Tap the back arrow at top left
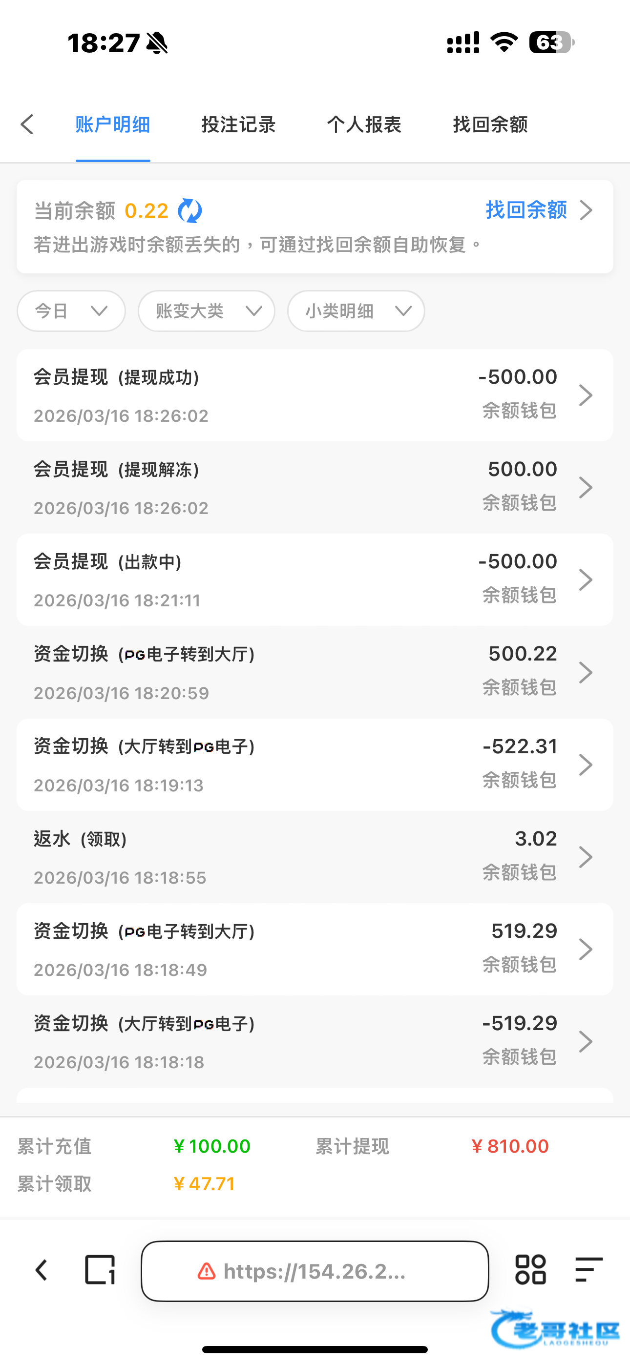Viewport: 630px width, 1365px height. pos(27,125)
